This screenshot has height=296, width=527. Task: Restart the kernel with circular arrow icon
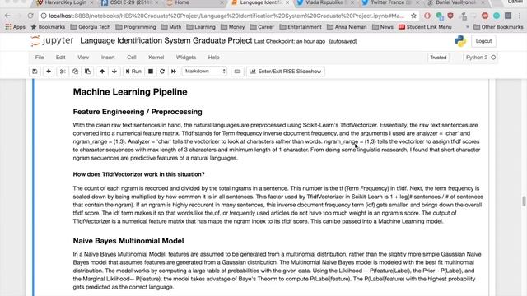coord(162,72)
